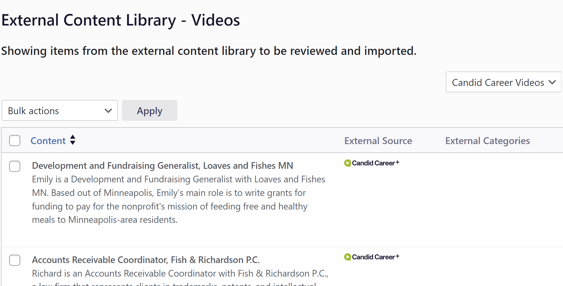This screenshot has width=563, height=286.
Task: Click the External Source column header
Action: (x=378, y=141)
